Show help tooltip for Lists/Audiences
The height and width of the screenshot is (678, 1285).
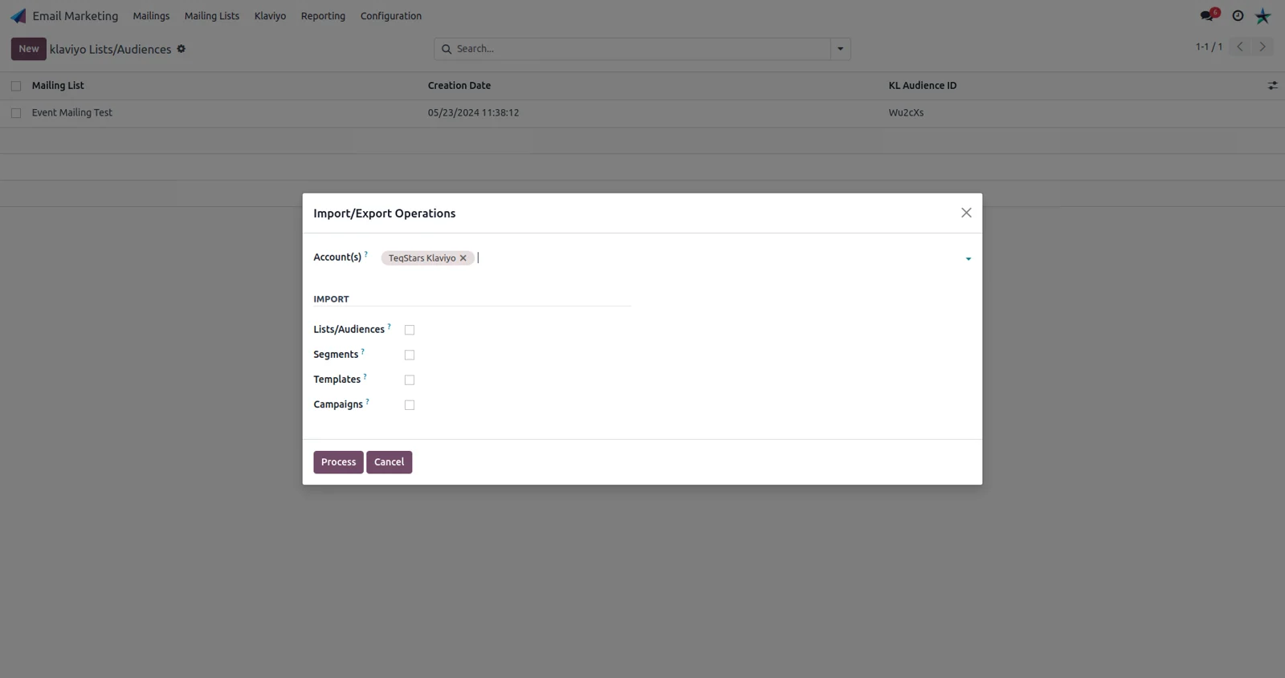click(x=390, y=327)
